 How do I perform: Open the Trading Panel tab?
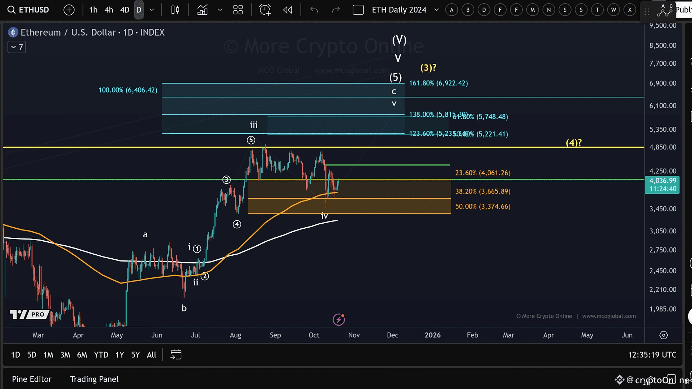(x=94, y=379)
